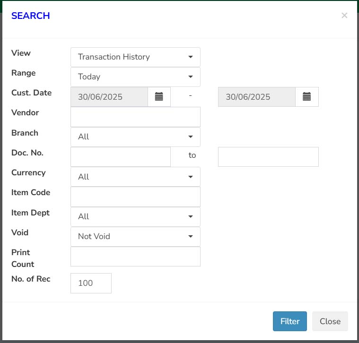Click the SEARCH dialog title
This screenshot has height=343, width=359.
(x=31, y=16)
